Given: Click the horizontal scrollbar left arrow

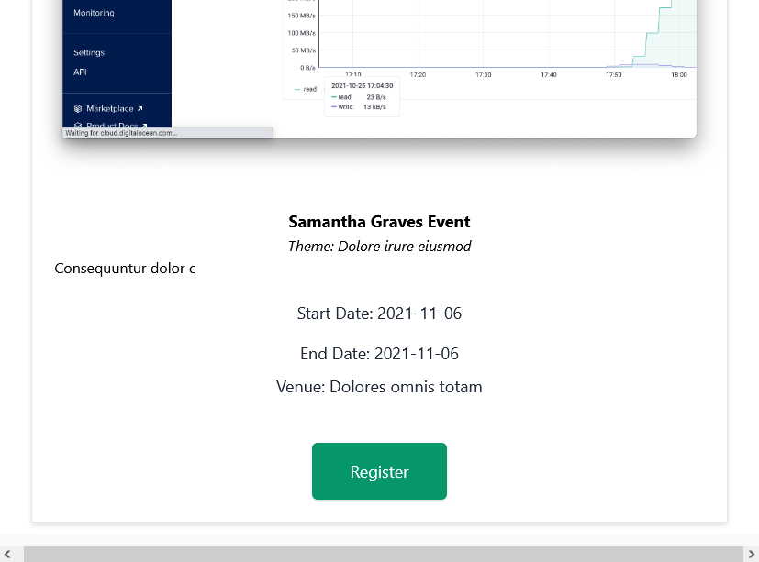Looking at the screenshot, I should (6, 555).
